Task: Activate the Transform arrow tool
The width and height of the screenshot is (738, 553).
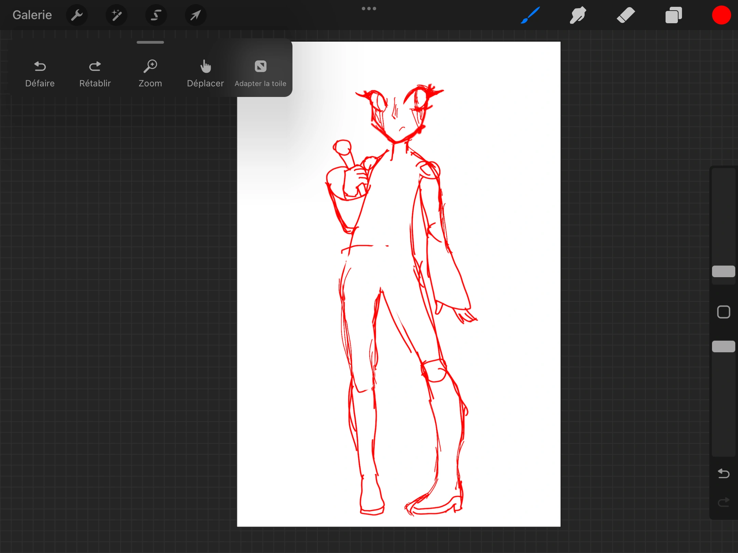Action: tap(195, 15)
